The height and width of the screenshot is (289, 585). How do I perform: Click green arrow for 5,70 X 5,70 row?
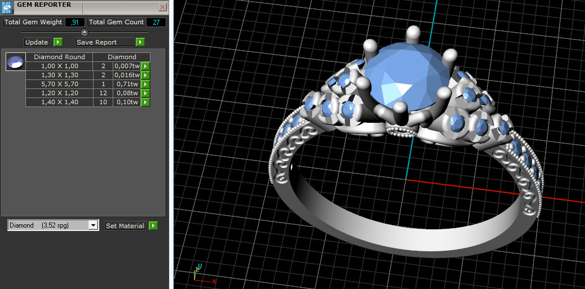click(145, 85)
